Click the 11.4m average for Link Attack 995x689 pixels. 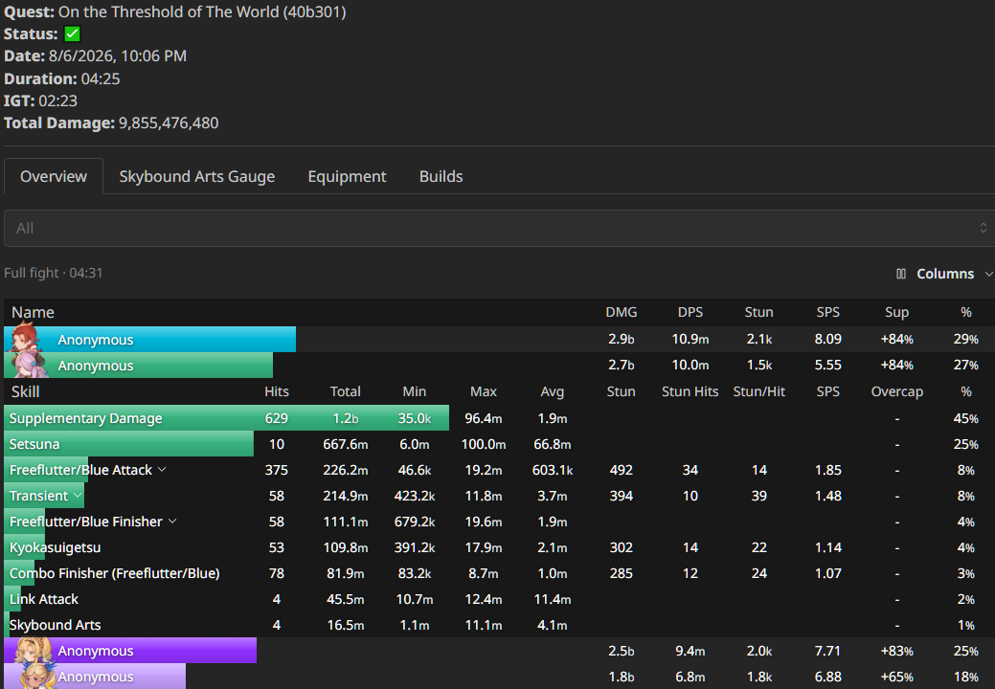(x=552, y=599)
